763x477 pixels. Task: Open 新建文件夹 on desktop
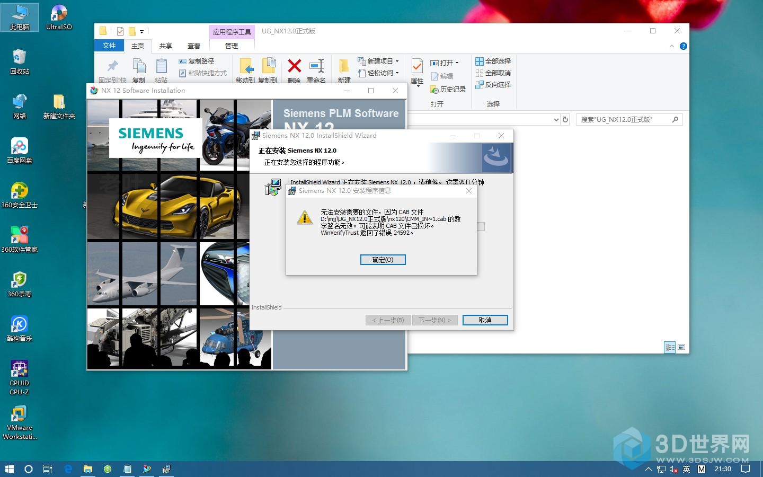tap(59, 107)
